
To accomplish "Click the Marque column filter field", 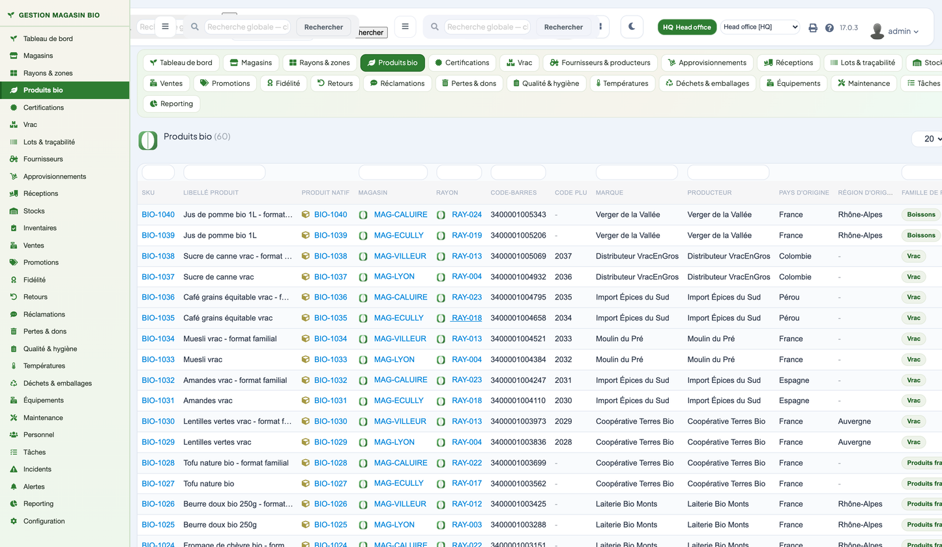I will point(637,173).
